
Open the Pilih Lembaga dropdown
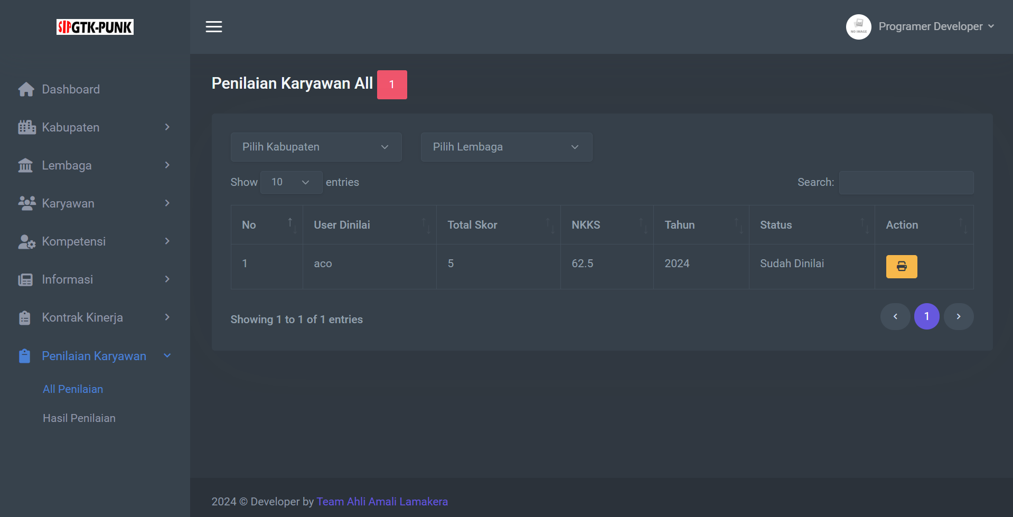pos(506,147)
